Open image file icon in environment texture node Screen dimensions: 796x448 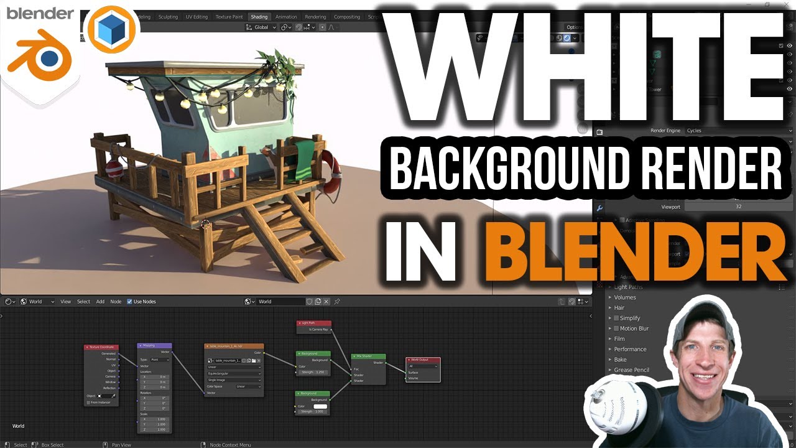(x=252, y=360)
